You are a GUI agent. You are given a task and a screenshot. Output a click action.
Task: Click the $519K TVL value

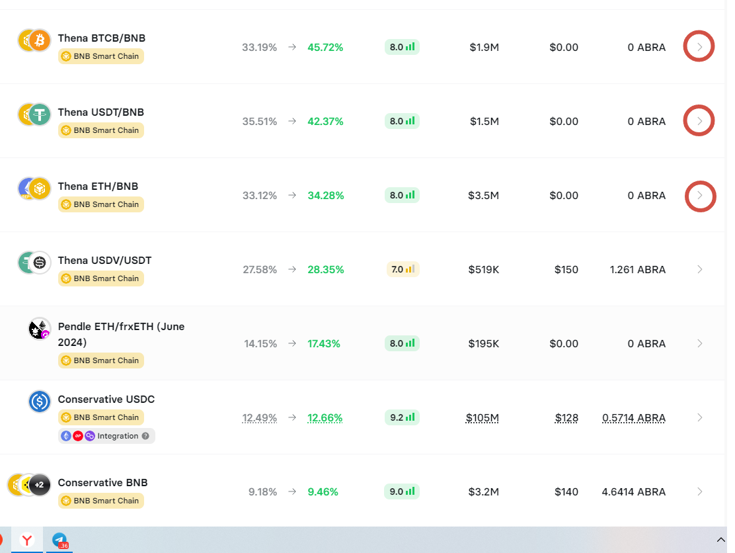[484, 270]
